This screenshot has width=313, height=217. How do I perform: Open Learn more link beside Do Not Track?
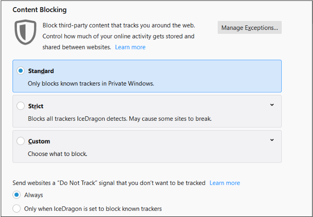coord(224,183)
